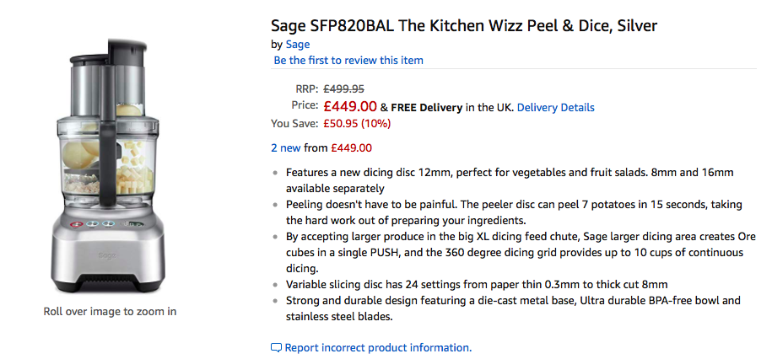Viewport: 772px width, 359px height.
Task: Click the food processor product image
Action: 109,158
